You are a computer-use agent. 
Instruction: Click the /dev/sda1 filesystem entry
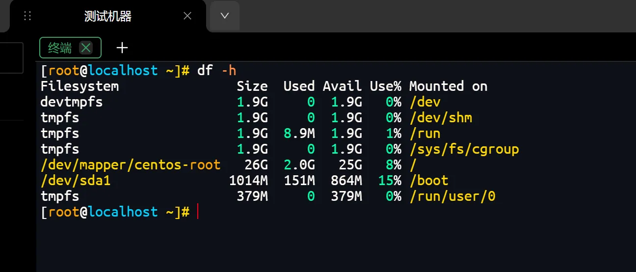(x=76, y=181)
